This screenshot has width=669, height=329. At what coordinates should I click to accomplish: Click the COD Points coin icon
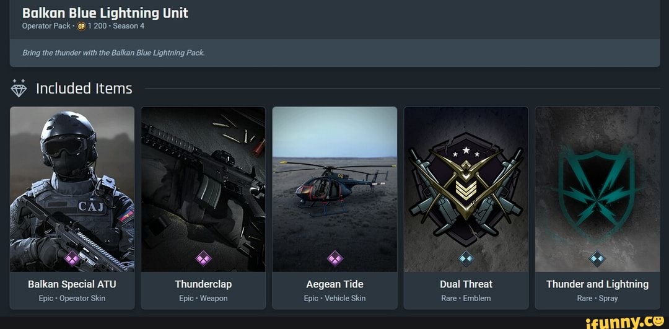click(81, 26)
